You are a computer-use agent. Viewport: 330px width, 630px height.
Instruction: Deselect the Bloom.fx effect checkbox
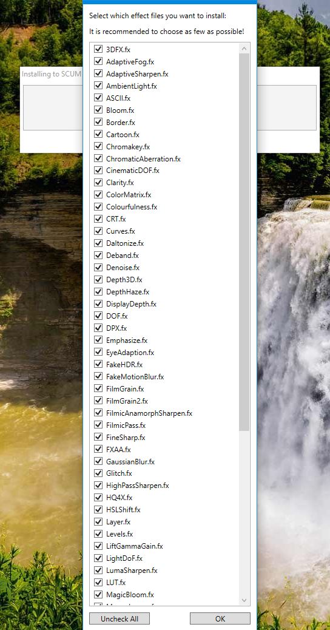[x=98, y=110]
